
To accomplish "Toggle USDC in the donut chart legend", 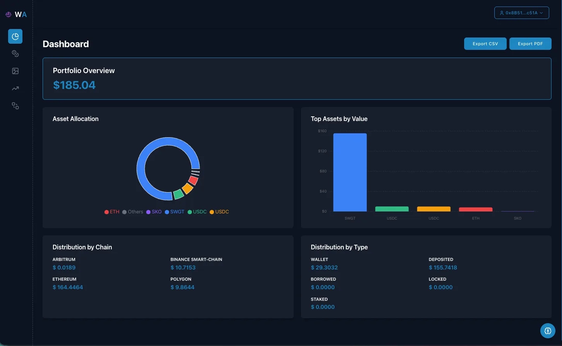I will (197, 211).
